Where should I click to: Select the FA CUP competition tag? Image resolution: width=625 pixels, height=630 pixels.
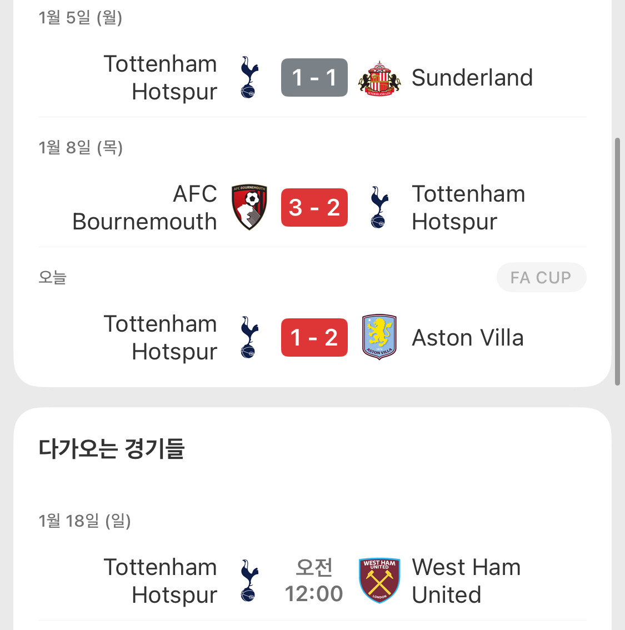(x=541, y=277)
